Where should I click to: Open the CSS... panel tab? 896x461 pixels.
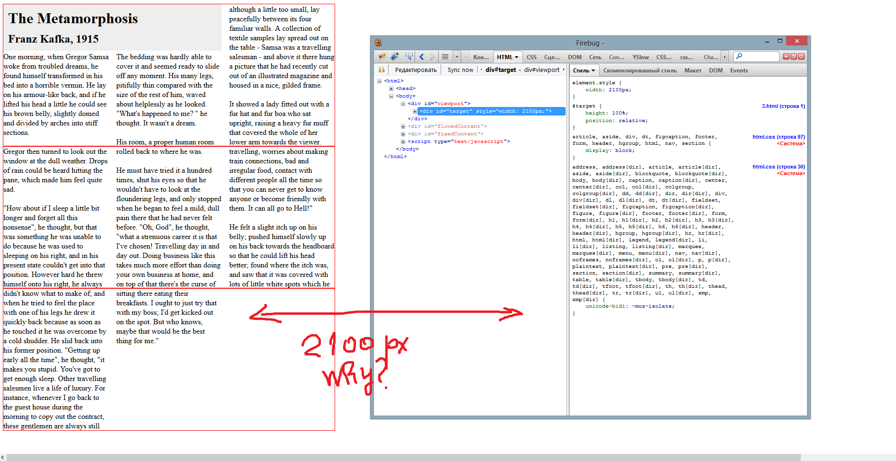pos(664,57)
